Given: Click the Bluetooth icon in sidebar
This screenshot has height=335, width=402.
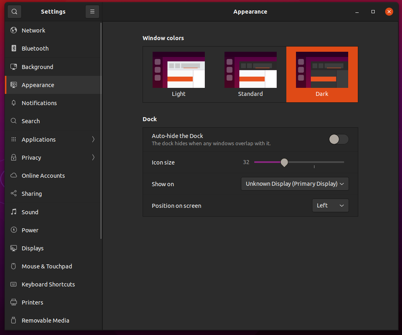Looking at the screenshot, I should [x=14, y=48].
